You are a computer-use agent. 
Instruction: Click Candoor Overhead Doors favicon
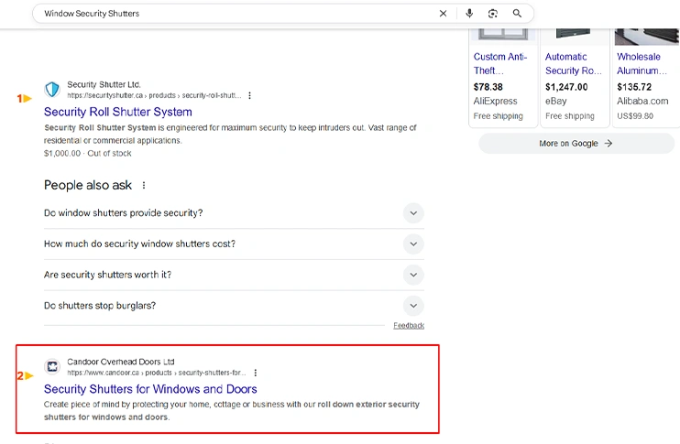pos(52,367)
